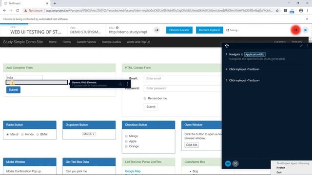Go forward with browser forward arrow

click(11, 11)
